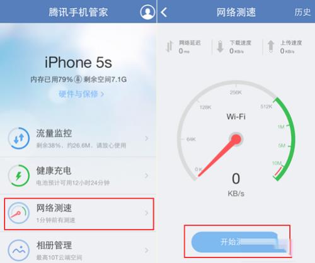Tap the iPhone 5s device name
Screen dimensions: 315x263
point(78,62)
